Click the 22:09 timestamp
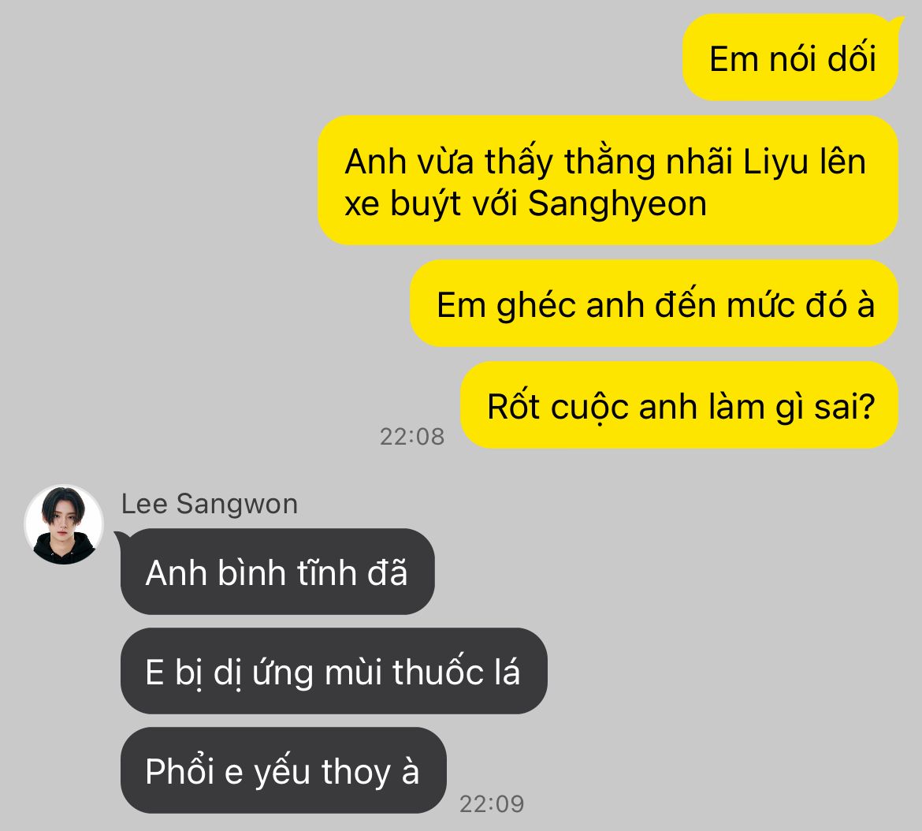Viewport: 922px width, 831px height. pos(492,803)
